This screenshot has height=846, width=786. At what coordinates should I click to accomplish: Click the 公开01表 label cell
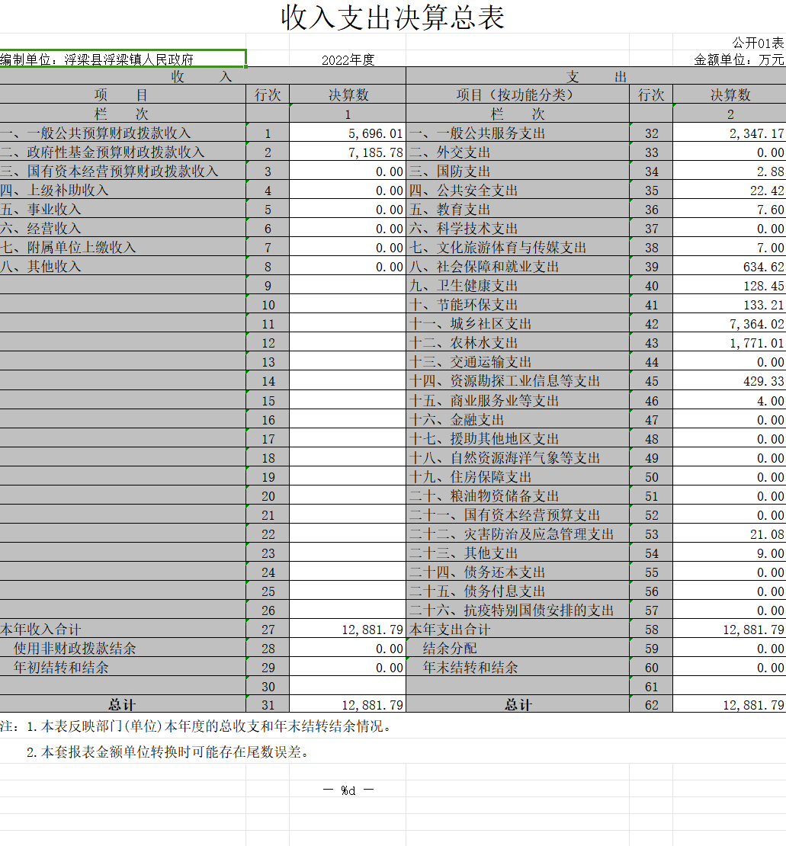[757, 43]
